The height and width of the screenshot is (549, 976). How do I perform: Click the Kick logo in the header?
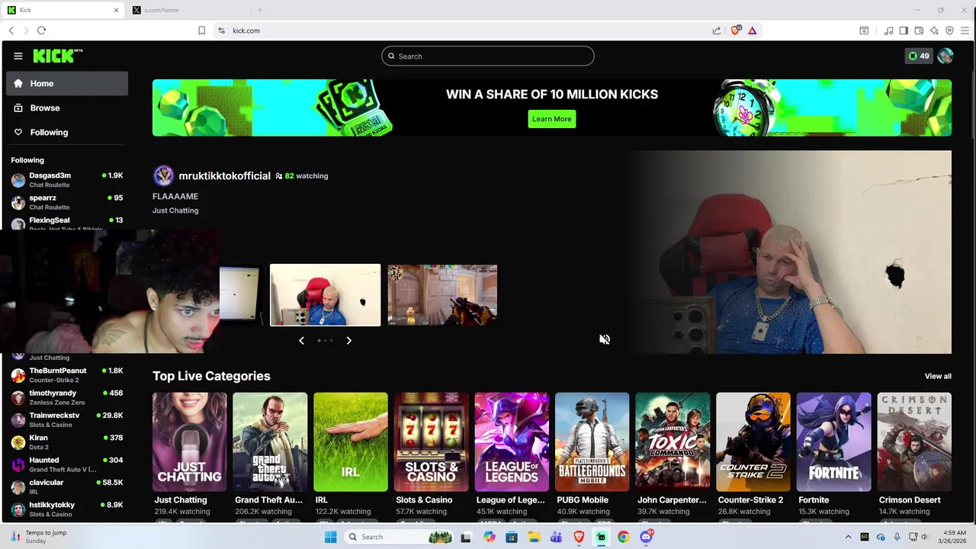58,56
